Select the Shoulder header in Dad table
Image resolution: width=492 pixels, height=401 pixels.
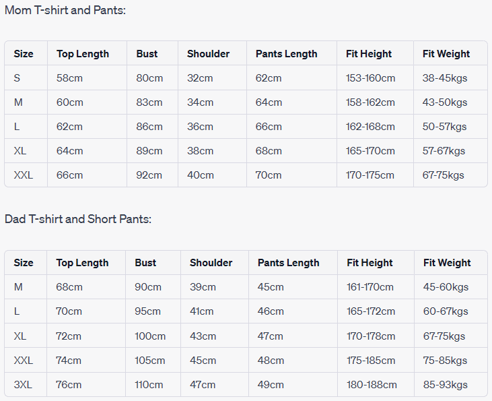[211, 263]
